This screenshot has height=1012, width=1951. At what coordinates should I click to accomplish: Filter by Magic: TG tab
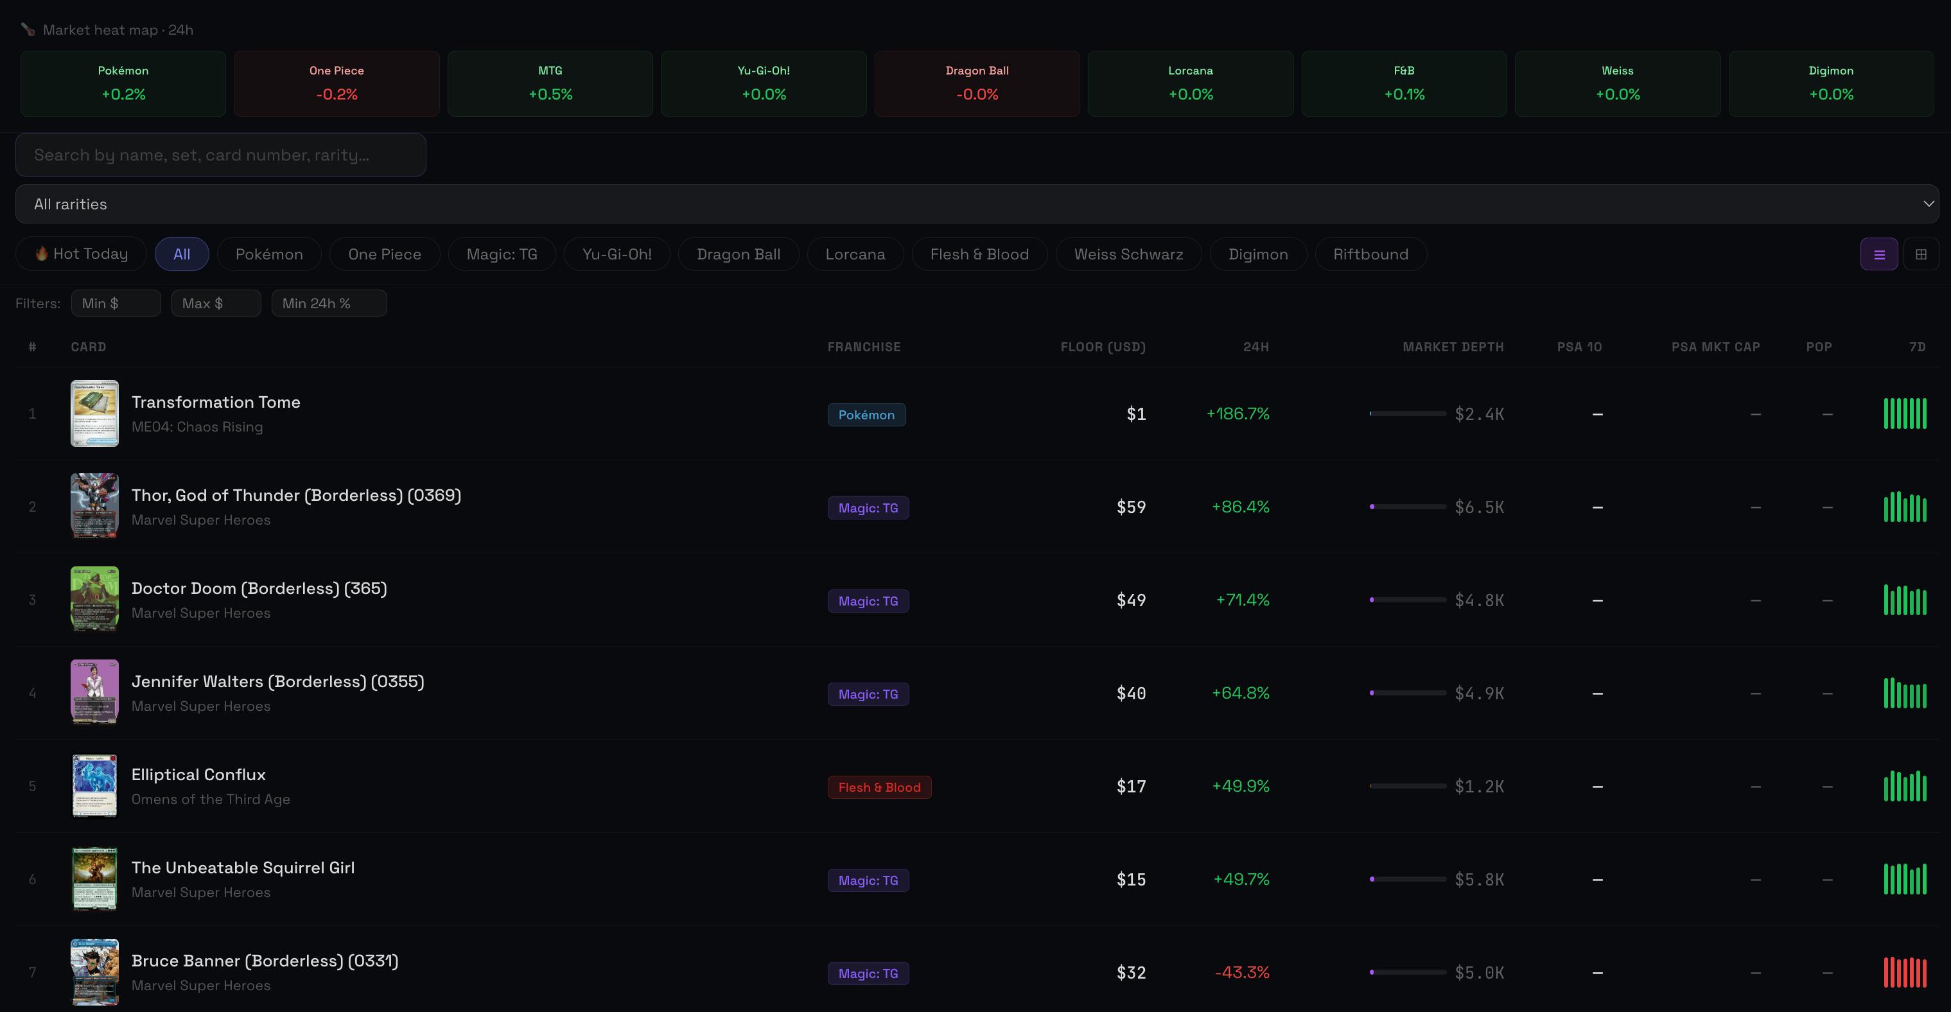(x=502, y=254)
